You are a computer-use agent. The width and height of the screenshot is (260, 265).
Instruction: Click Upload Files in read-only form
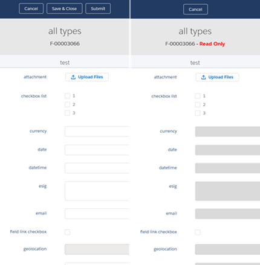[x=217, y=77]
